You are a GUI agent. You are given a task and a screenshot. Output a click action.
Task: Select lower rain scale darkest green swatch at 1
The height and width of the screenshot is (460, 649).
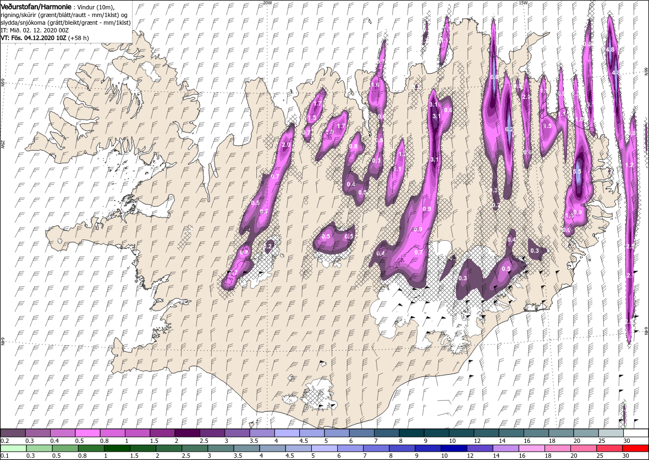pos(117,448)
